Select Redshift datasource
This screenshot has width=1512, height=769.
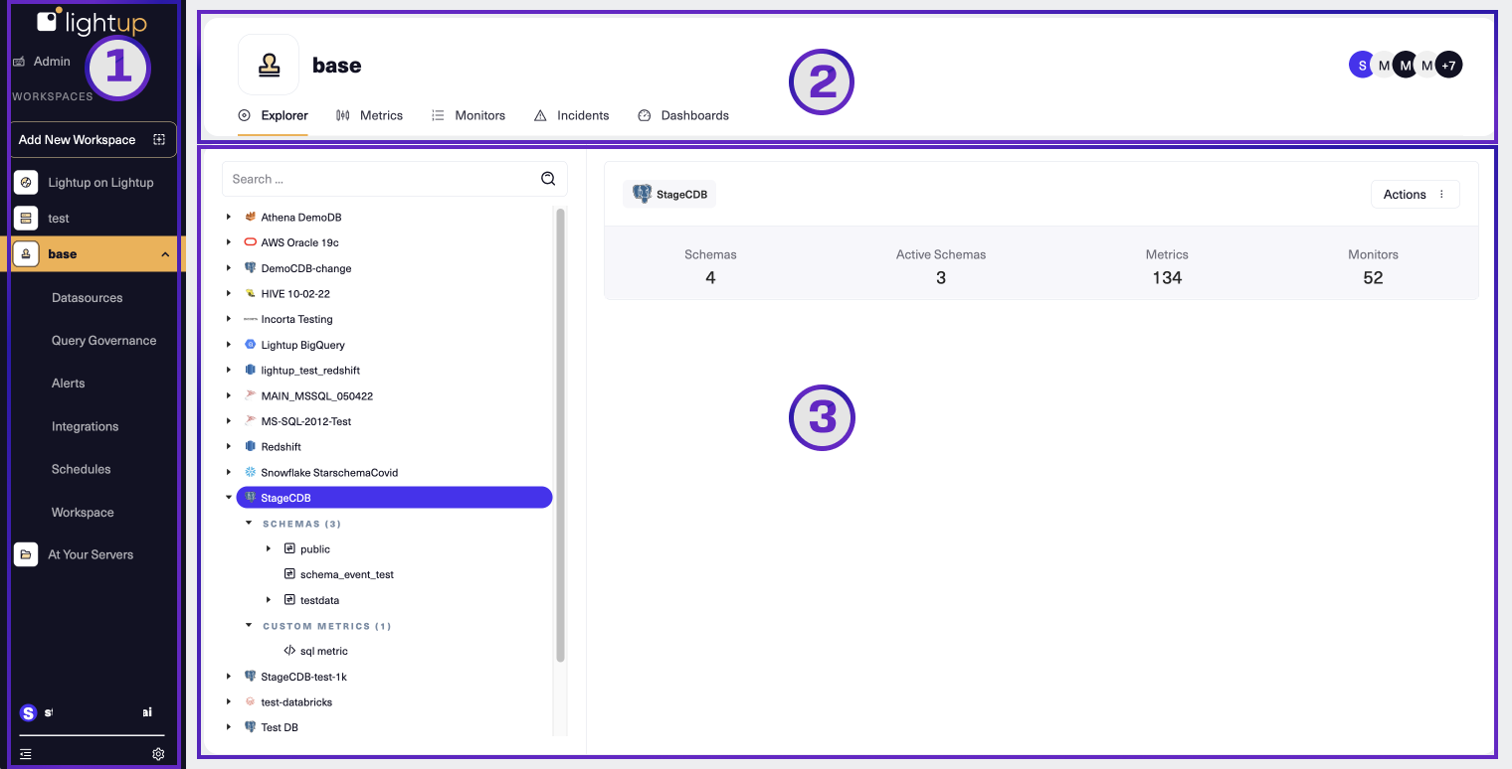coord(281,447)
